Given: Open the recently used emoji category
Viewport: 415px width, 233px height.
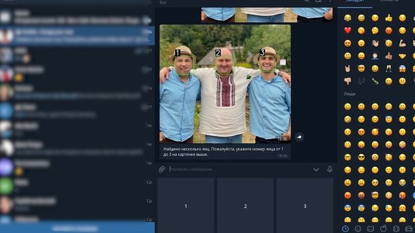Looking at the screenshot, I should click(346, 228).
